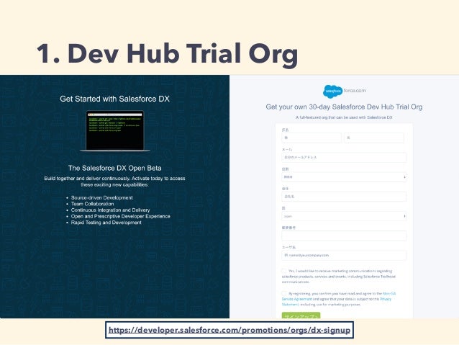
Task: Focus the first name (名) field
Action: [374, 138]
